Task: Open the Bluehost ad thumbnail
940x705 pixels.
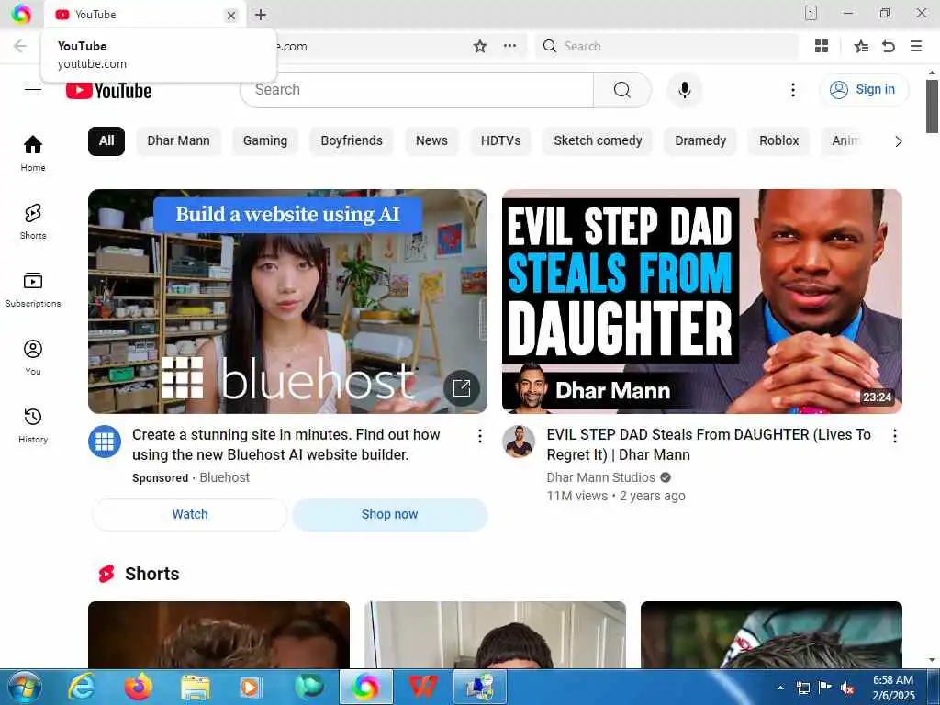Action: click(x=287, y=301)
